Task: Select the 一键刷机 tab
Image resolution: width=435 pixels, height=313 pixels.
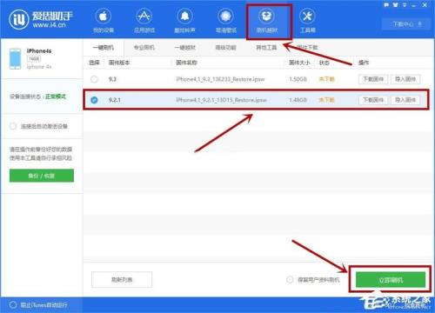Action: 104,48
